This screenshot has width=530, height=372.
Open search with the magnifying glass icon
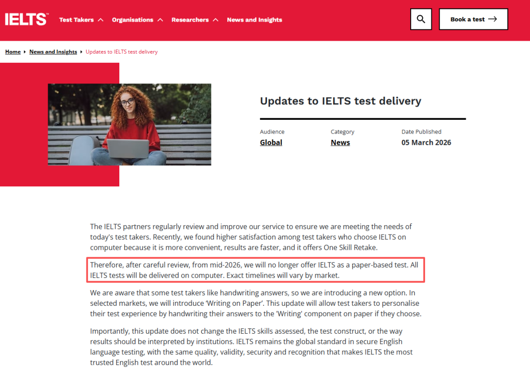coord(421,19)
